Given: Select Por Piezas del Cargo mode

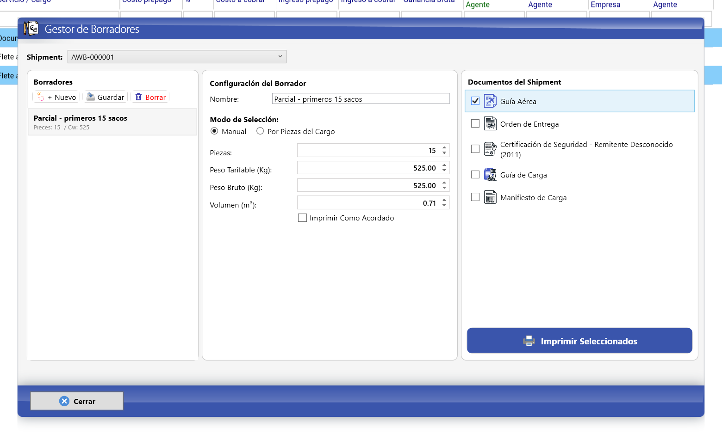Looking at the screenshot, I should point(260,131).
